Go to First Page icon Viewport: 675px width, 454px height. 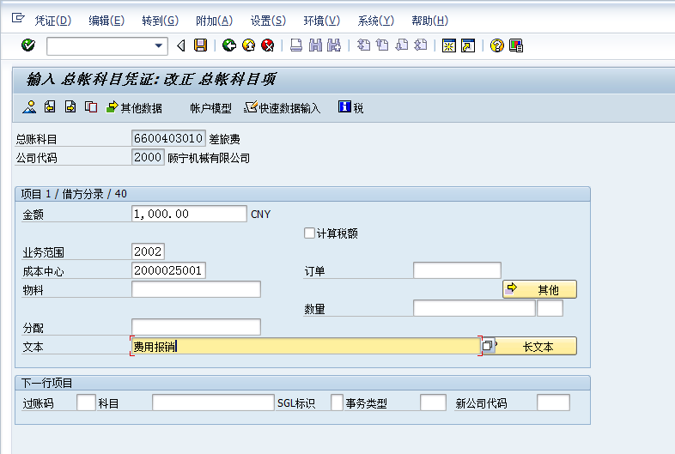click(364, 45)
